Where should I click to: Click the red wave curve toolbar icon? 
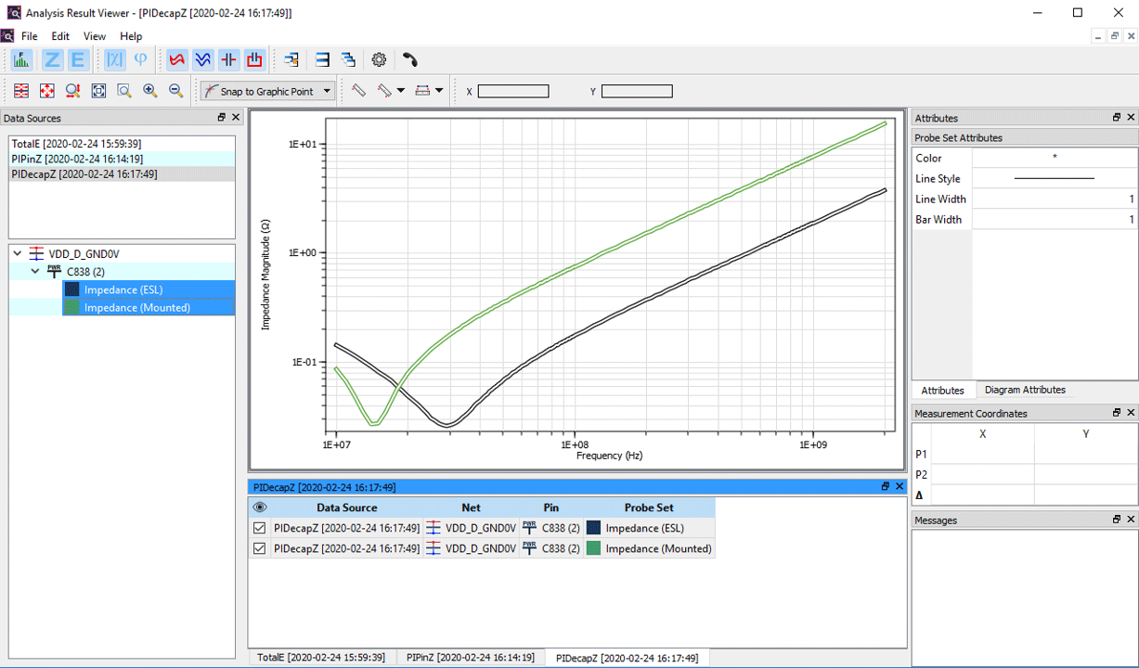(176, 60)
